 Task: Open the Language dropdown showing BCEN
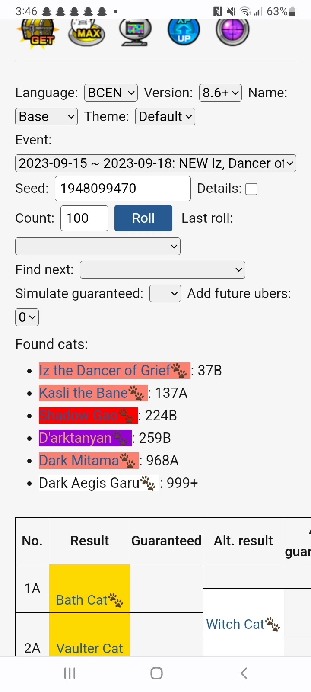[111, 92]
